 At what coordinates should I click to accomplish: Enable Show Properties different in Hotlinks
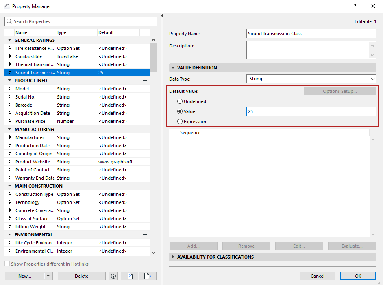click(x=7, y=264)
